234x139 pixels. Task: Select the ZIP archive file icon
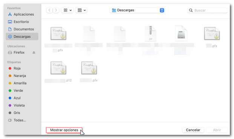click(x=150, y=34)
